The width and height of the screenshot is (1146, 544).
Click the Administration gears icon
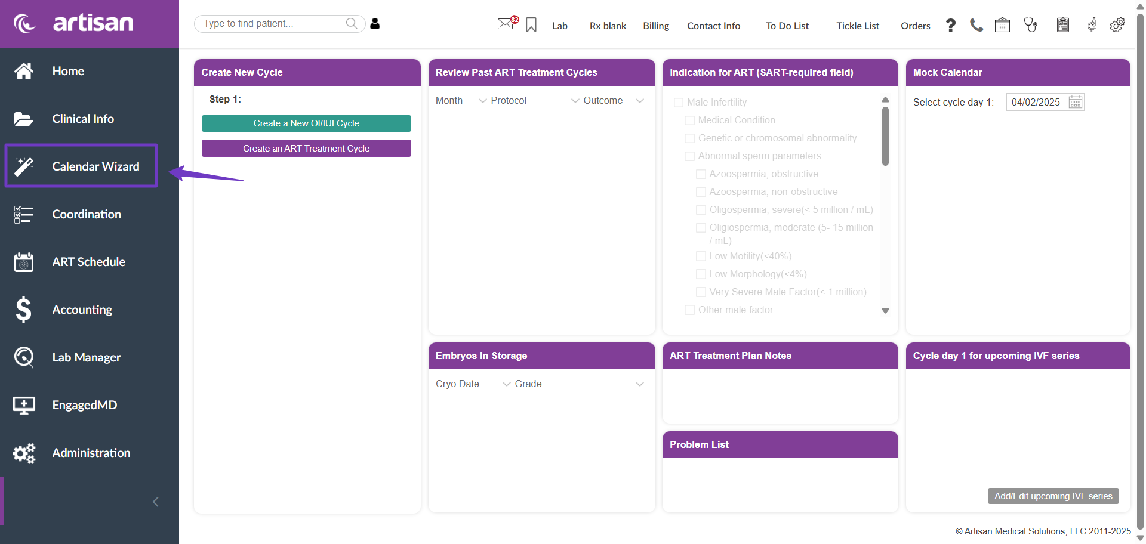[24, 453]
